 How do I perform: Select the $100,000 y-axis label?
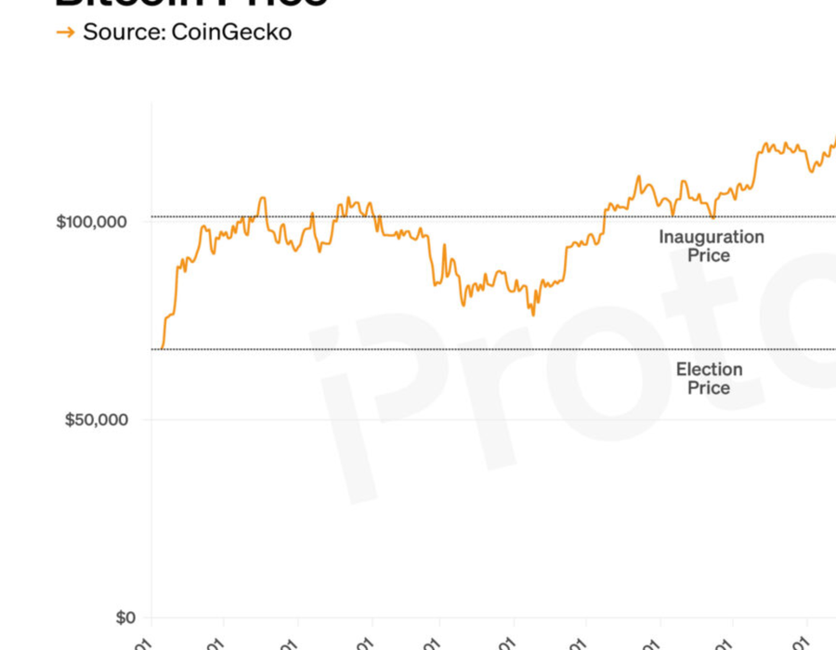click(91, 222)
